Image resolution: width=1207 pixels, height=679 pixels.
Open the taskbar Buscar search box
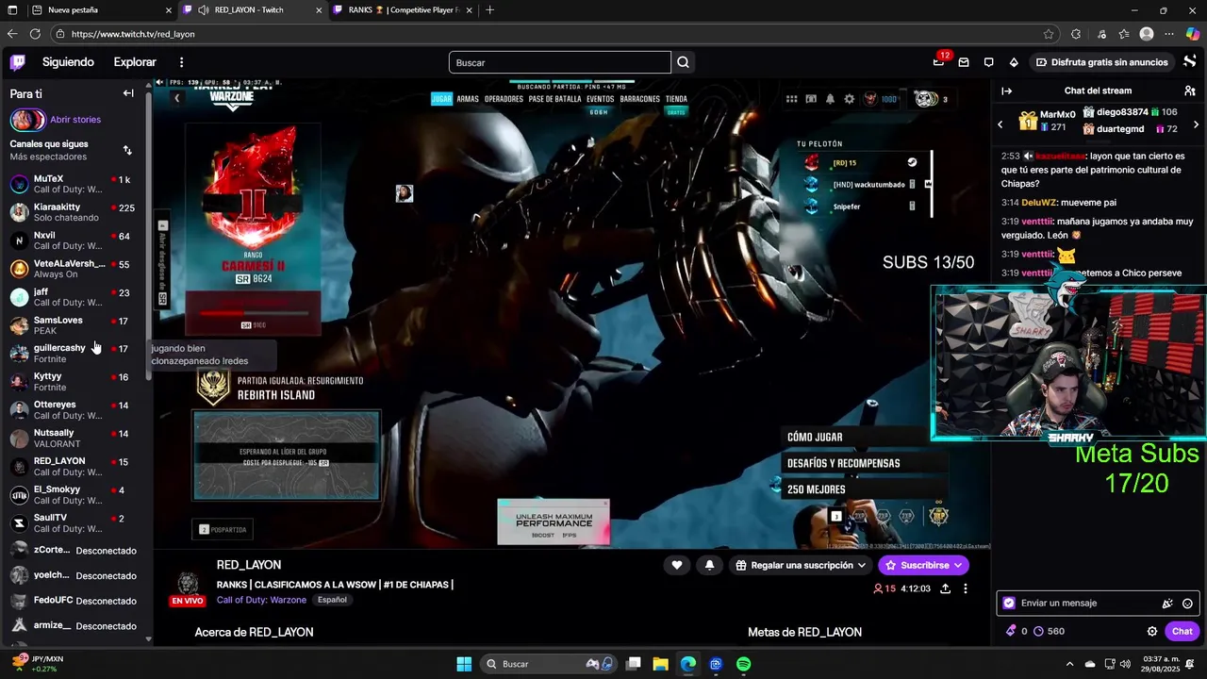tap(549, 664)
